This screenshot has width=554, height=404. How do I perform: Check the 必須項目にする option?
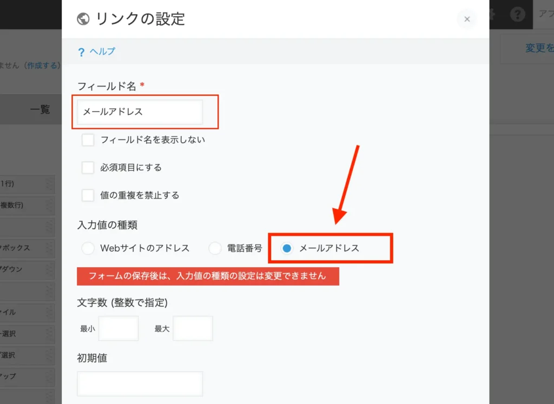pos(88,167)
